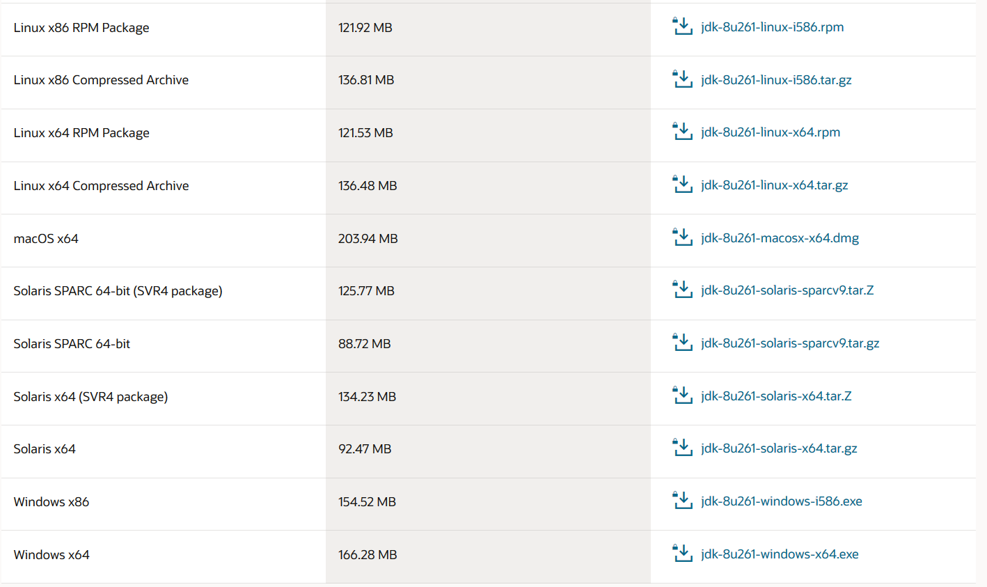Click the Windows x64 row label
Image resolution: width=987 pixels, height=587 pixels.
[x=52, y=555]
